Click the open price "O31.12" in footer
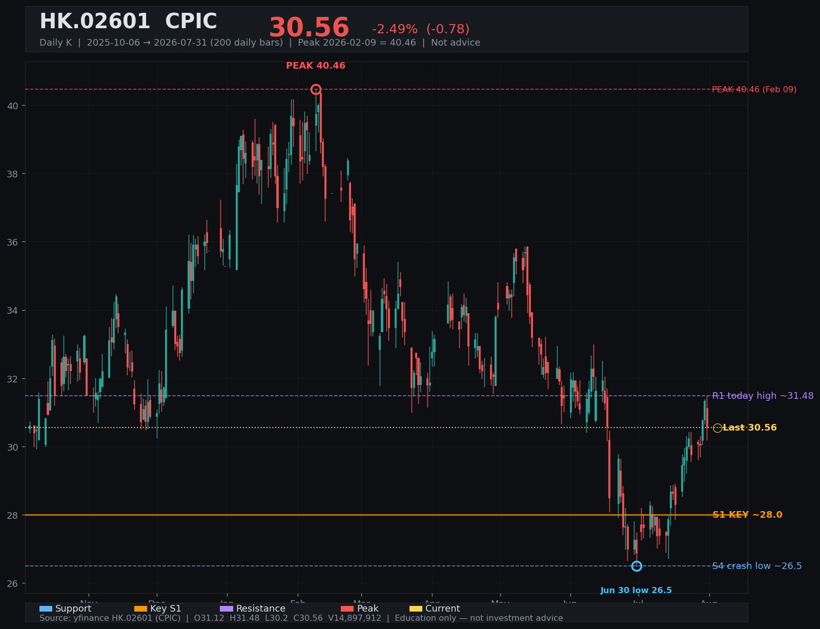This screenshot has height=629, width=820. [x=209, y=618]
